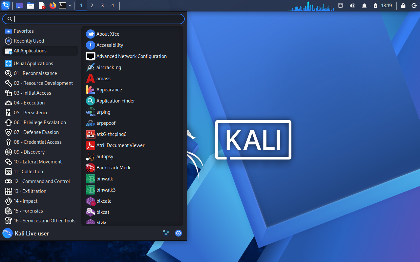This screenshot has height=262, width=420.
Task: Click the Kali Live user profile button
Action: point(26,234)
